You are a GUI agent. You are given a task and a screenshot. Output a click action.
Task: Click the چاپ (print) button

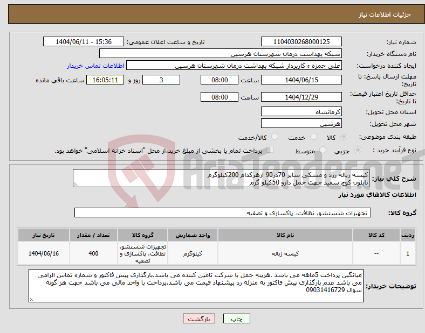pos(236,318)
